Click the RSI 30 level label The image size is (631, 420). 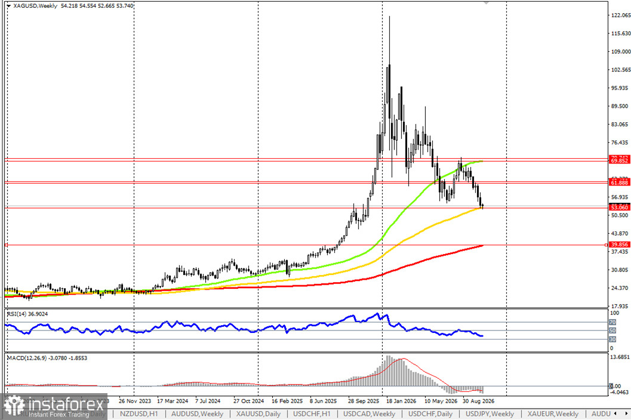pyautogui.click(x=612, y=339)
